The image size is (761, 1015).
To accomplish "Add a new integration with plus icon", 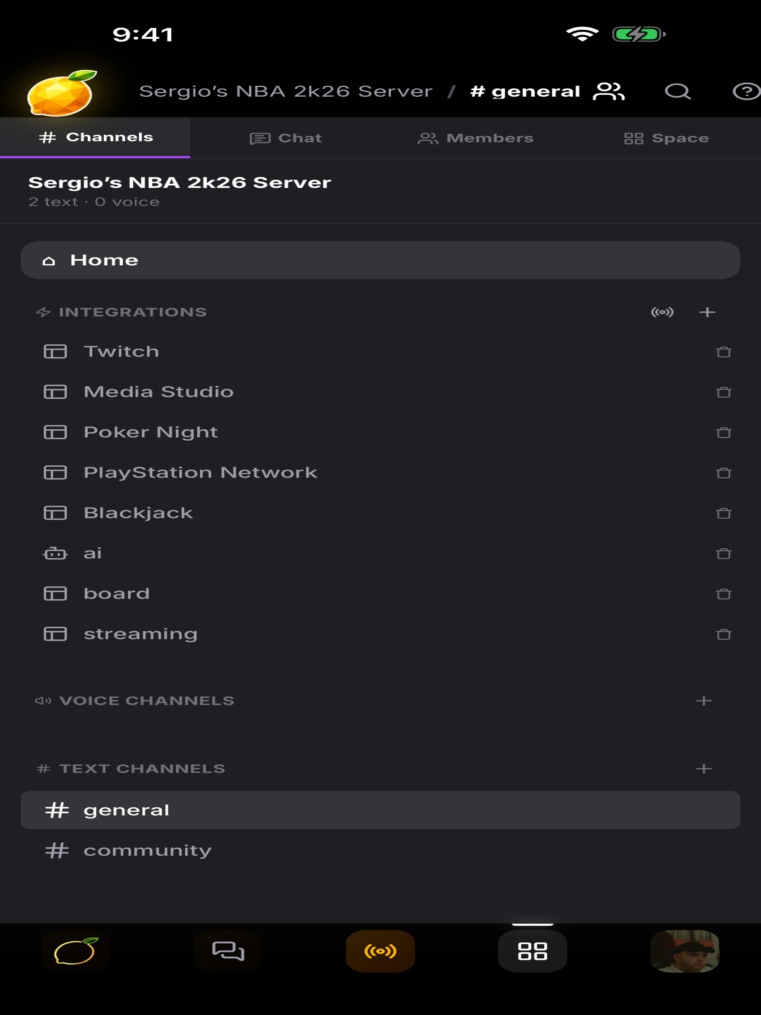I will (707, 312).
